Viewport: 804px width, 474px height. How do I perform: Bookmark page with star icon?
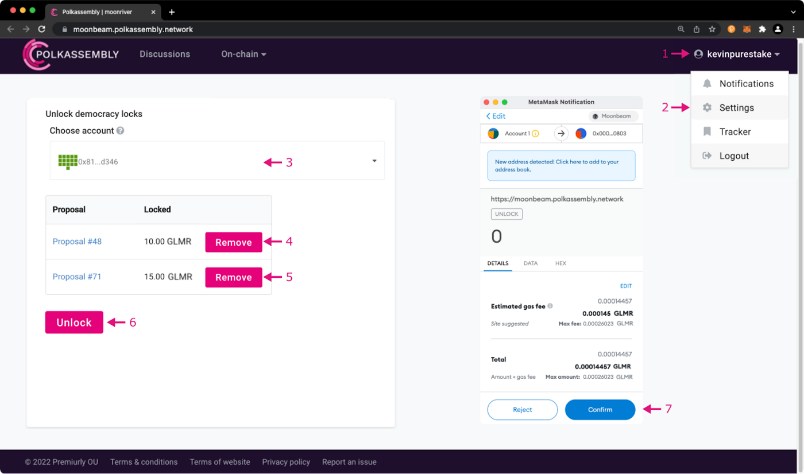712,29
